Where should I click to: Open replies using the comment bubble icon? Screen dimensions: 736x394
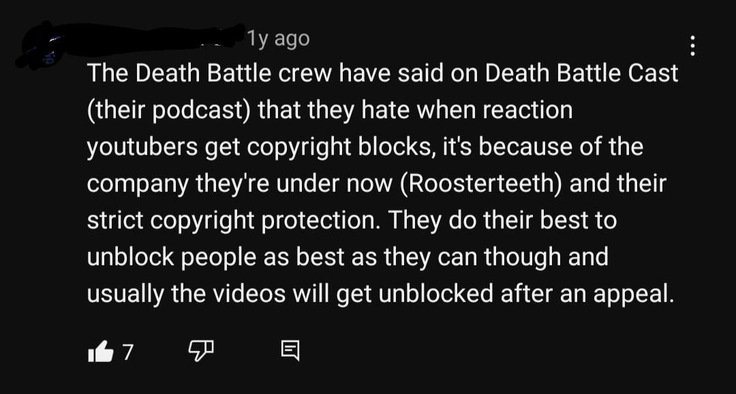pos(290,351)
